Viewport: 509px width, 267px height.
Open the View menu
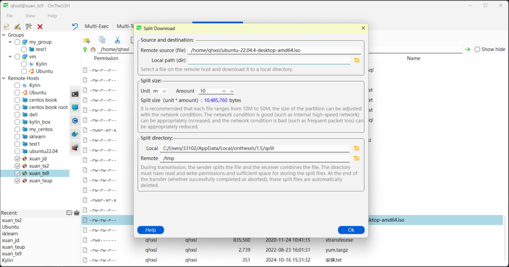pos(30,16)
